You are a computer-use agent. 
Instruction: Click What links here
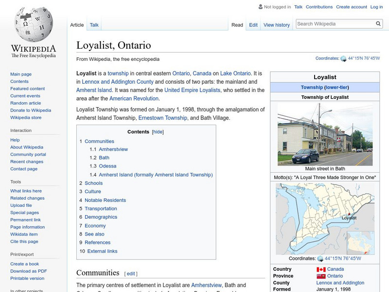26,191
